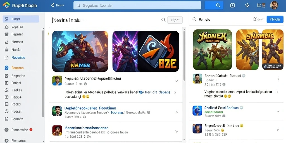The image size is (286, 143).
Task: Open the NAMER game thumbnail
Action: tap(80, 51)
